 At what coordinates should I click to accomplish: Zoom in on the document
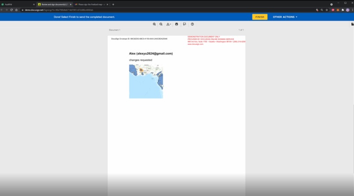coord(154,24)
